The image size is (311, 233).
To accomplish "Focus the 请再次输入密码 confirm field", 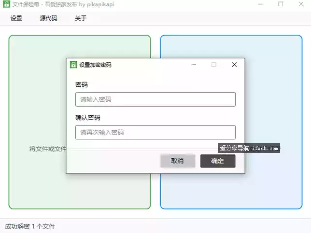I will 155,132.
